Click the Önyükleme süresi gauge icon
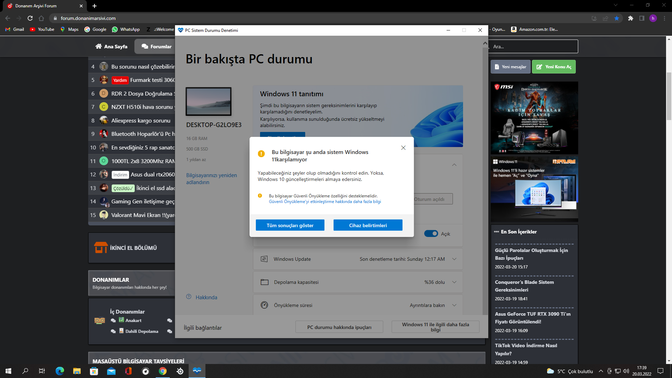Viewport: 672px width, 378px height. click(265, 305)
